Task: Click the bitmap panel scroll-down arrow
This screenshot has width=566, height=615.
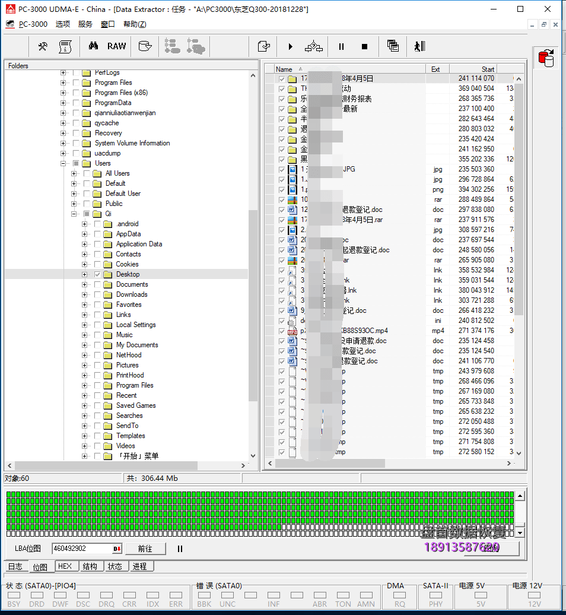Action: [520, 533]
